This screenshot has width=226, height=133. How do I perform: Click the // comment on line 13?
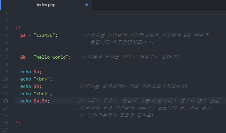[150, 101]
